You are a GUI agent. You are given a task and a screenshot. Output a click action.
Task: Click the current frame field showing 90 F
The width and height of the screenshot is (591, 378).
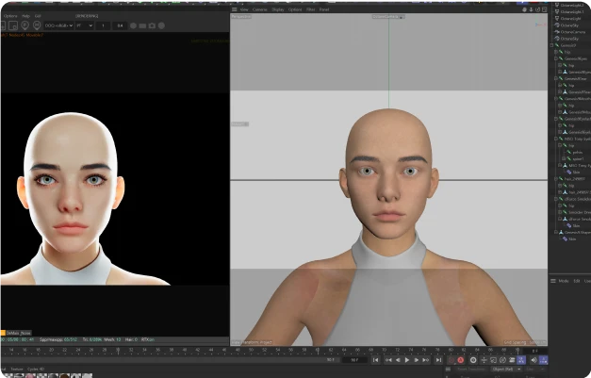[354, 360]
